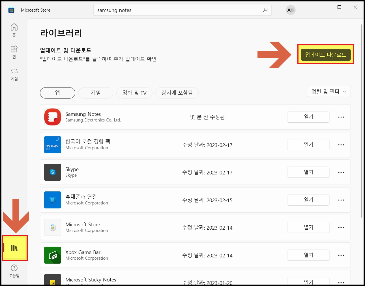Open more options for Xbox Game Bar
Viewport: 365px width, 286px height.
pos(341,255)
